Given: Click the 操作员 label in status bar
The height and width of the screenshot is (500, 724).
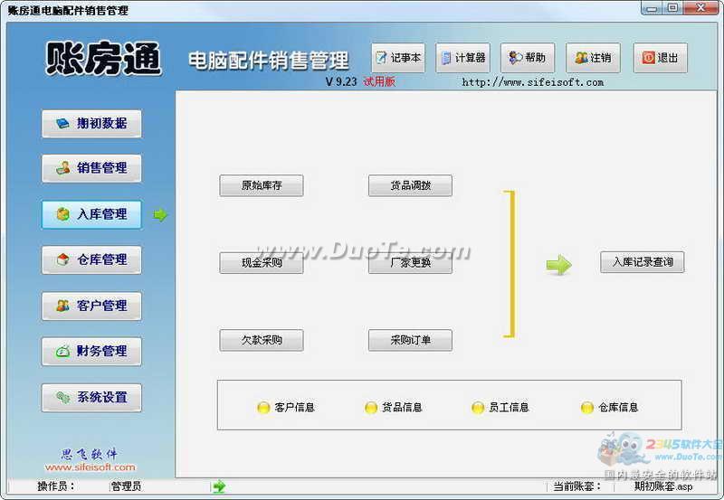Looking at the screenshot, I should pos(56,486).
